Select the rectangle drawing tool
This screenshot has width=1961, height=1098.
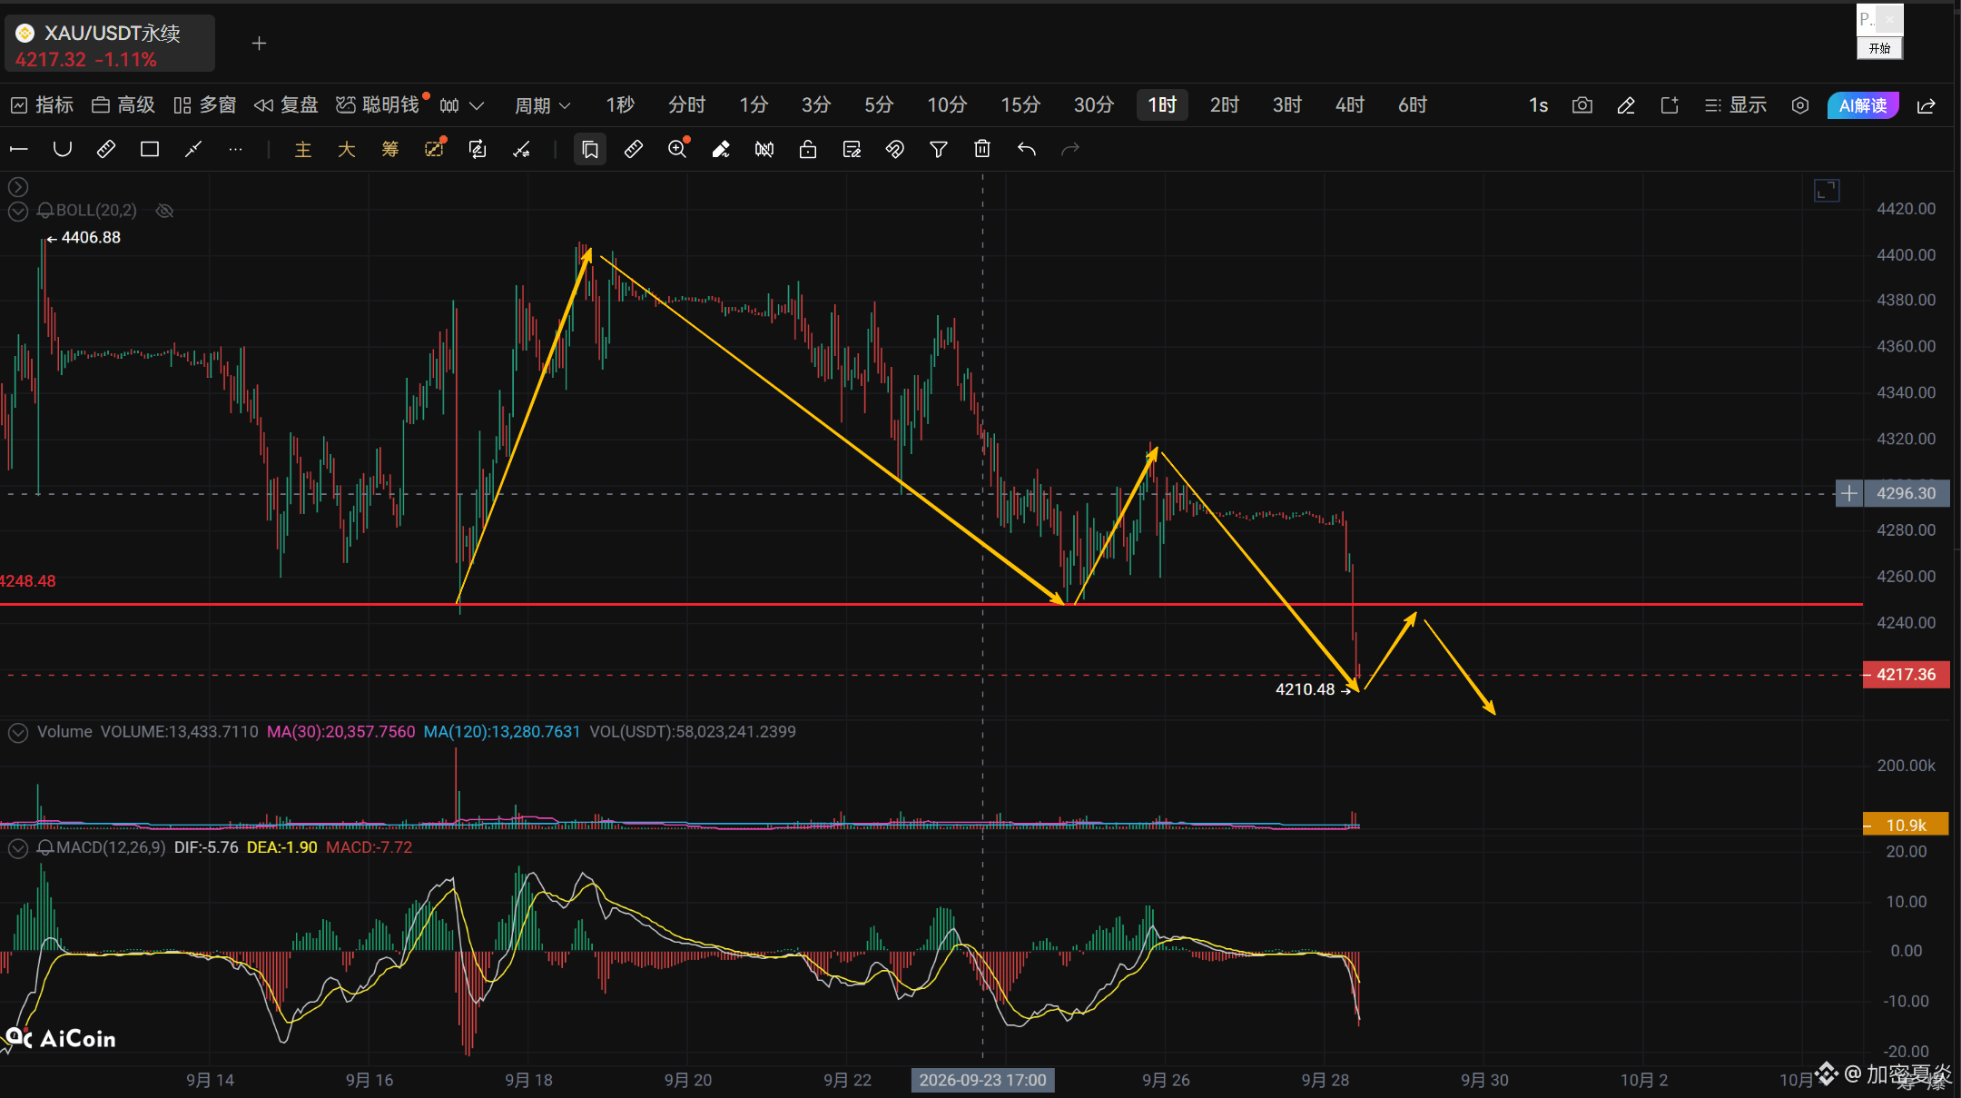tap(150, 149)
